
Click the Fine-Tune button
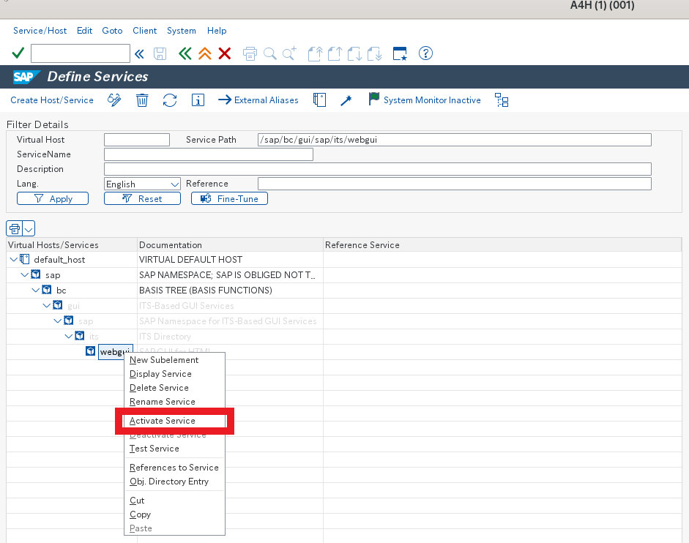click(x=229, y=198)
